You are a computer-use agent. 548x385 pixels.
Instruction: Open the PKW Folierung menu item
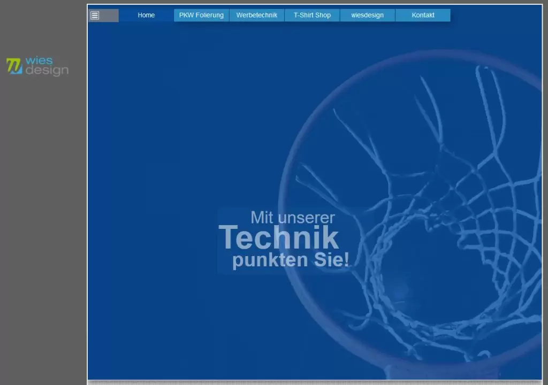coord(201,16)
